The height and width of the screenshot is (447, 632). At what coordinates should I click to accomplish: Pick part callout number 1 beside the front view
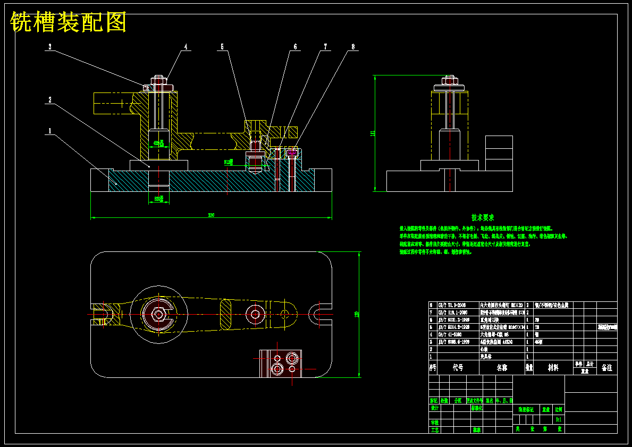tap(50, 131)
